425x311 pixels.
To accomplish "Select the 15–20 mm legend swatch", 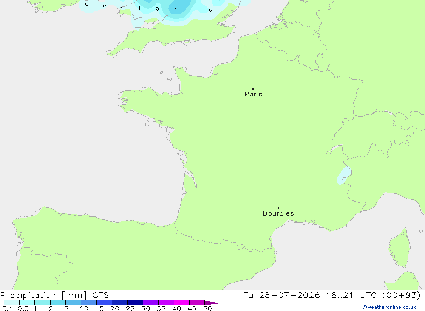I will 105,303.
